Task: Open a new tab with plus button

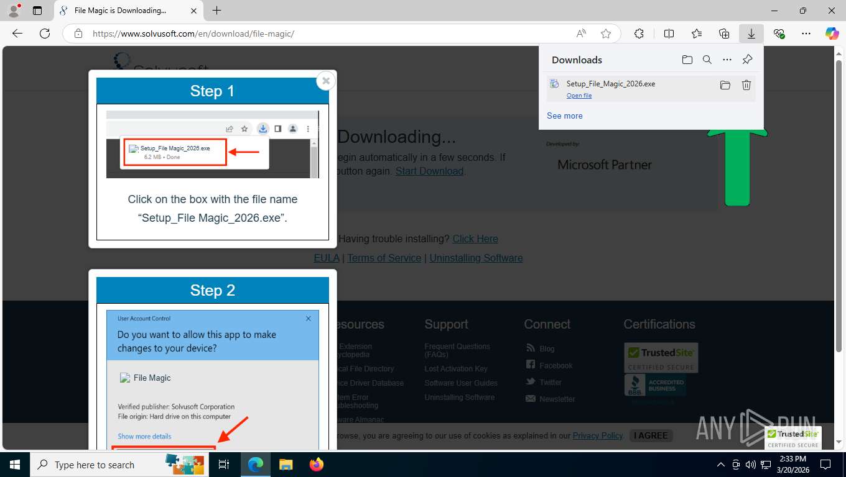Action: pyautogui.click(x=216, y=11)
